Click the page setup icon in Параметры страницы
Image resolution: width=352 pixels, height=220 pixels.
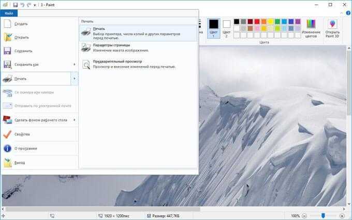86,48
